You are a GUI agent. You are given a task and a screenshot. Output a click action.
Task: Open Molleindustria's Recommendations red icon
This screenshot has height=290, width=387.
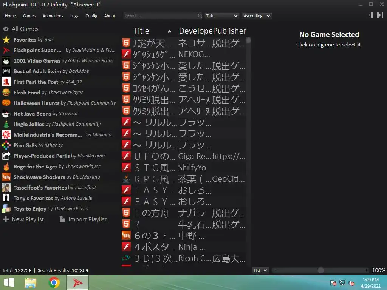tap(6, 135)
